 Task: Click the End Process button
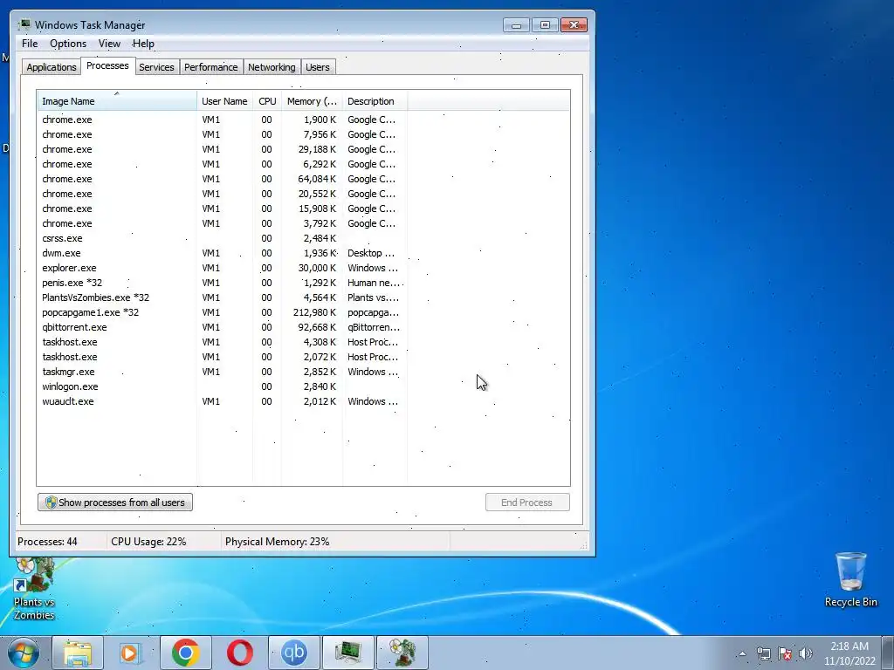click(x=527, y=502)
